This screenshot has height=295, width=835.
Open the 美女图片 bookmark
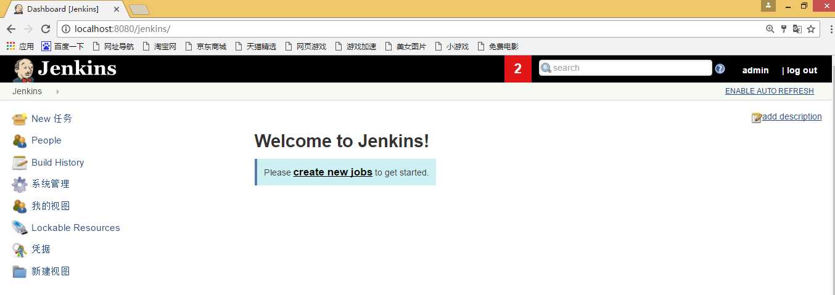tap(406, 46)
